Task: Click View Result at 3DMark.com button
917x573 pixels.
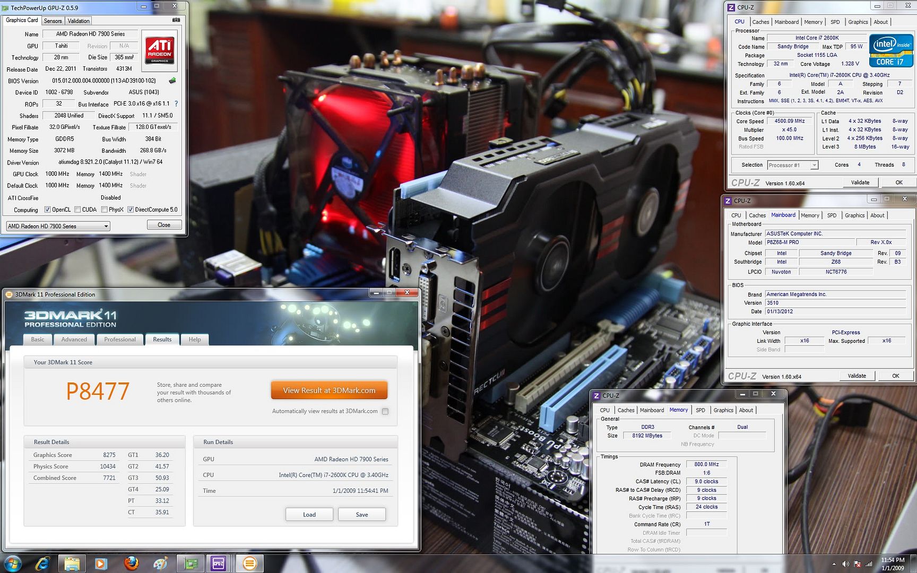Action: 329,390
